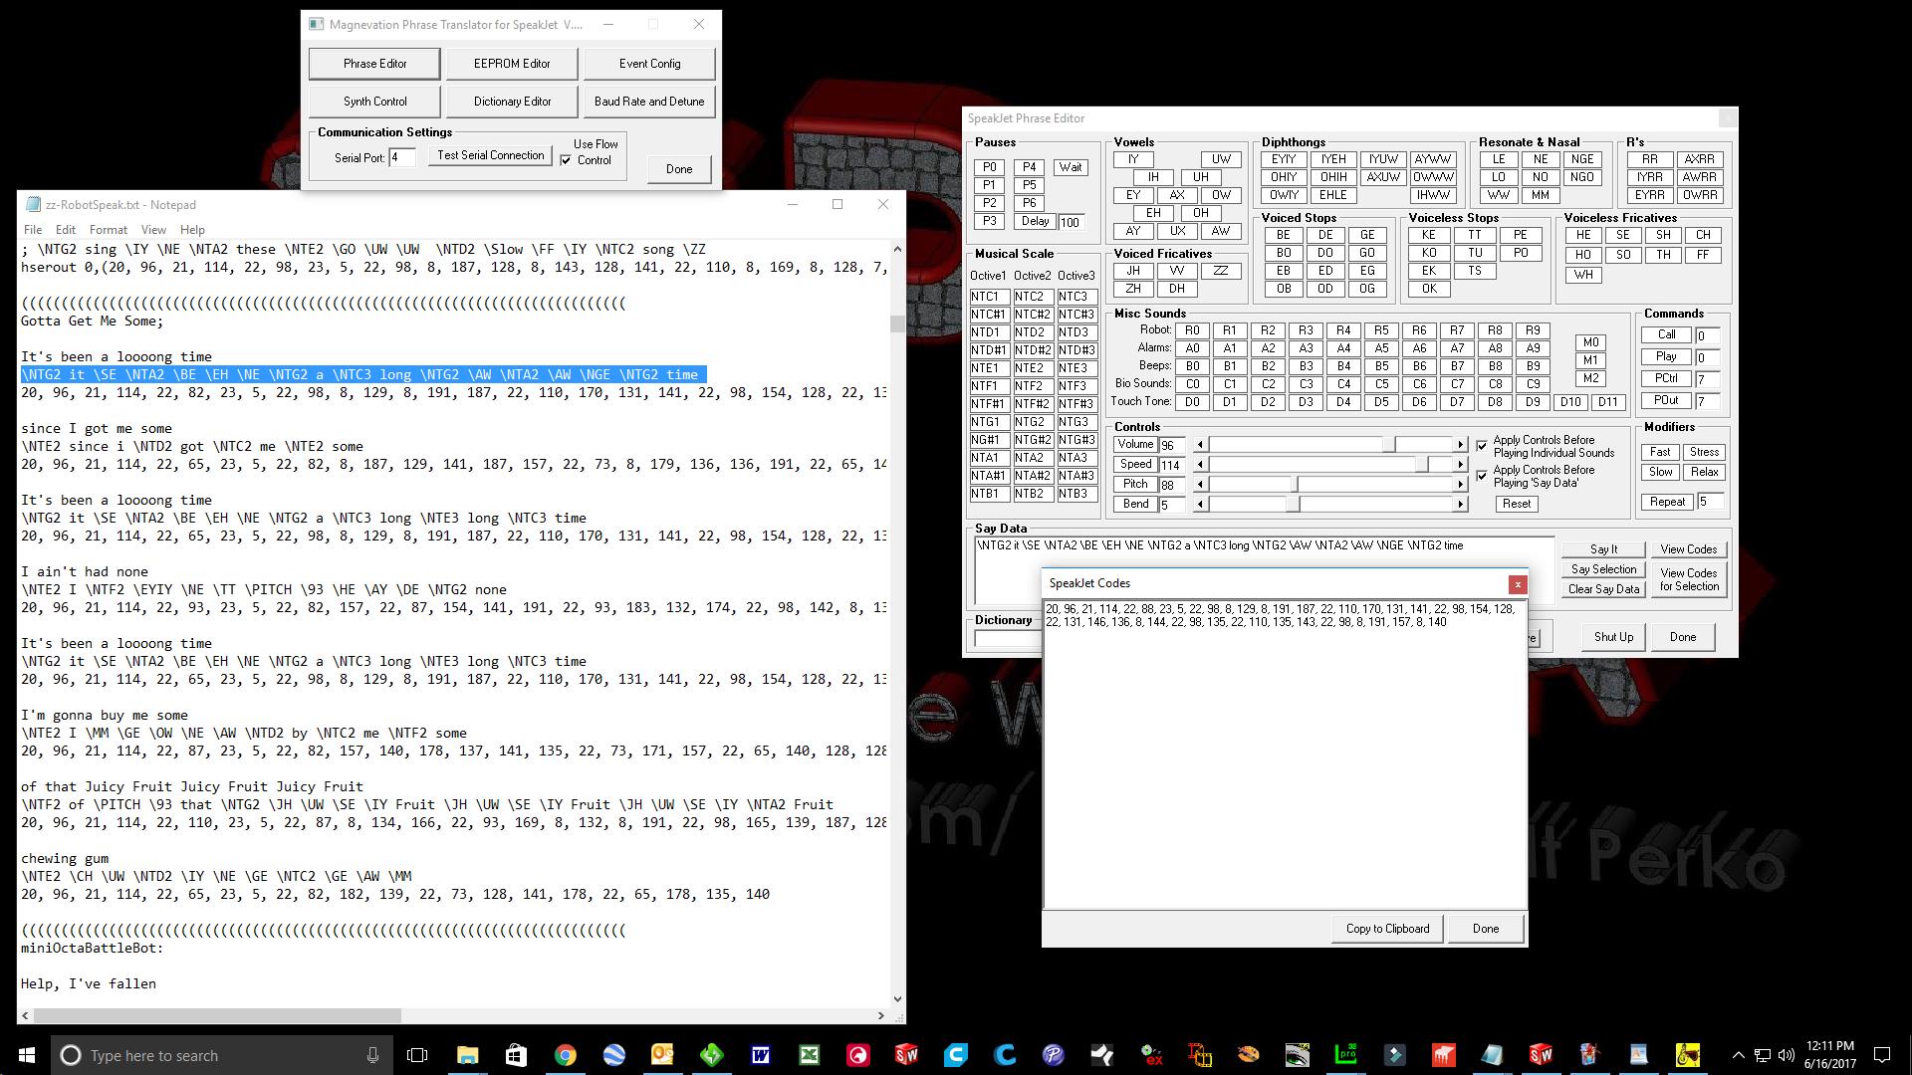Launch Excel from the taskbar
1912x1075 pixels.
tap(809, 1055)
